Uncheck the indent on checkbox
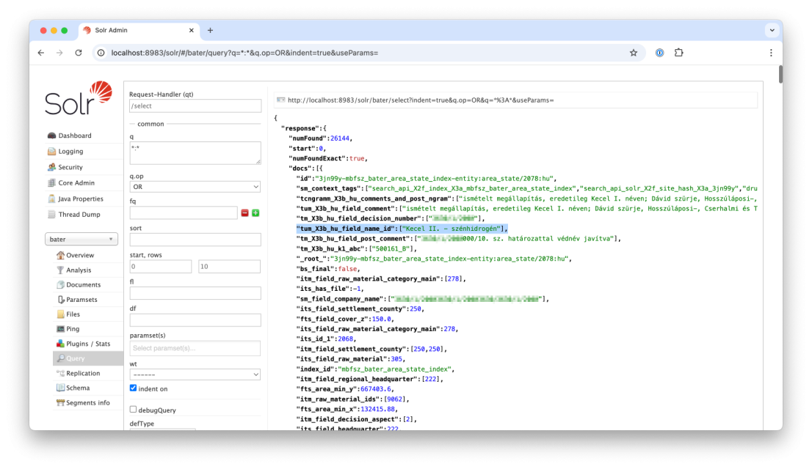812x469 pixels. point(133,388)
